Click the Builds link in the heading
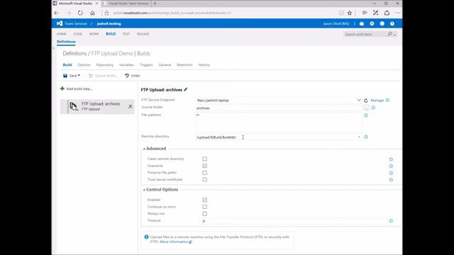Viewport: 454px width, 255px height. (143, 54)
